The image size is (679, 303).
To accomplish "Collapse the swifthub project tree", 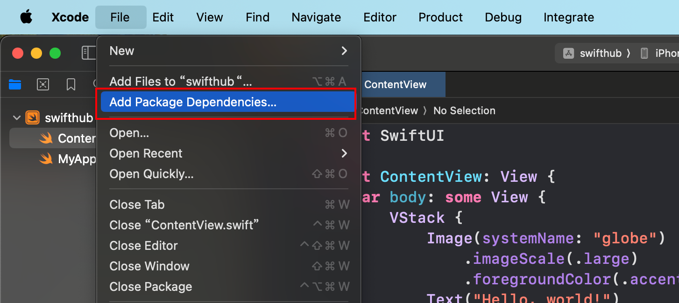I will click(x=17, y=118).
